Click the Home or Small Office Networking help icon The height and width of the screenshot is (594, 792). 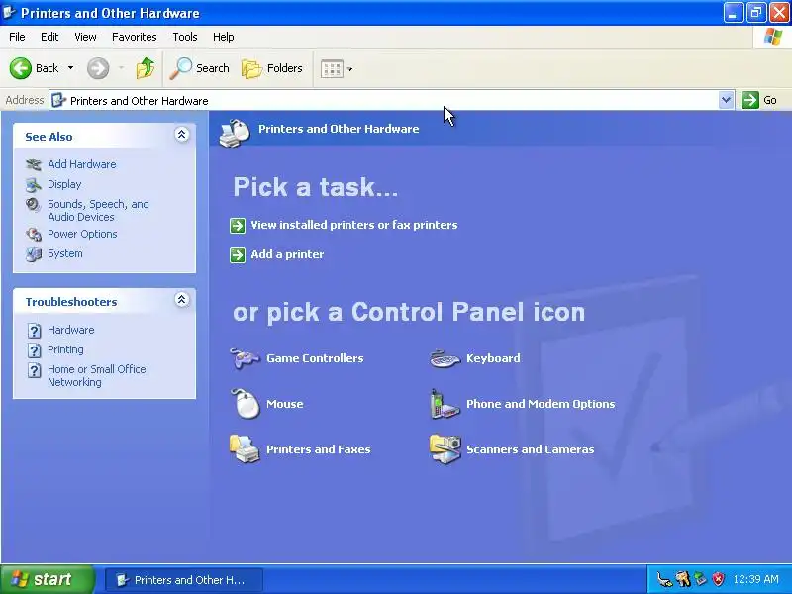click(34, 370)
